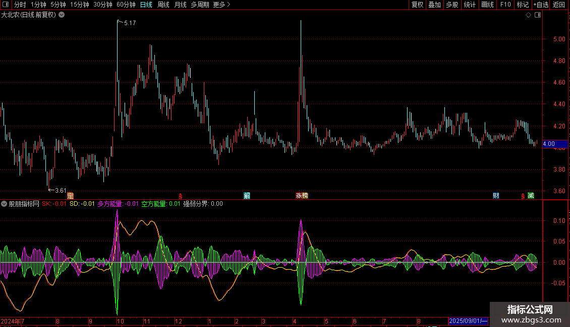
Task: Click the green 减 event marker
Action: tap(531, 195)
